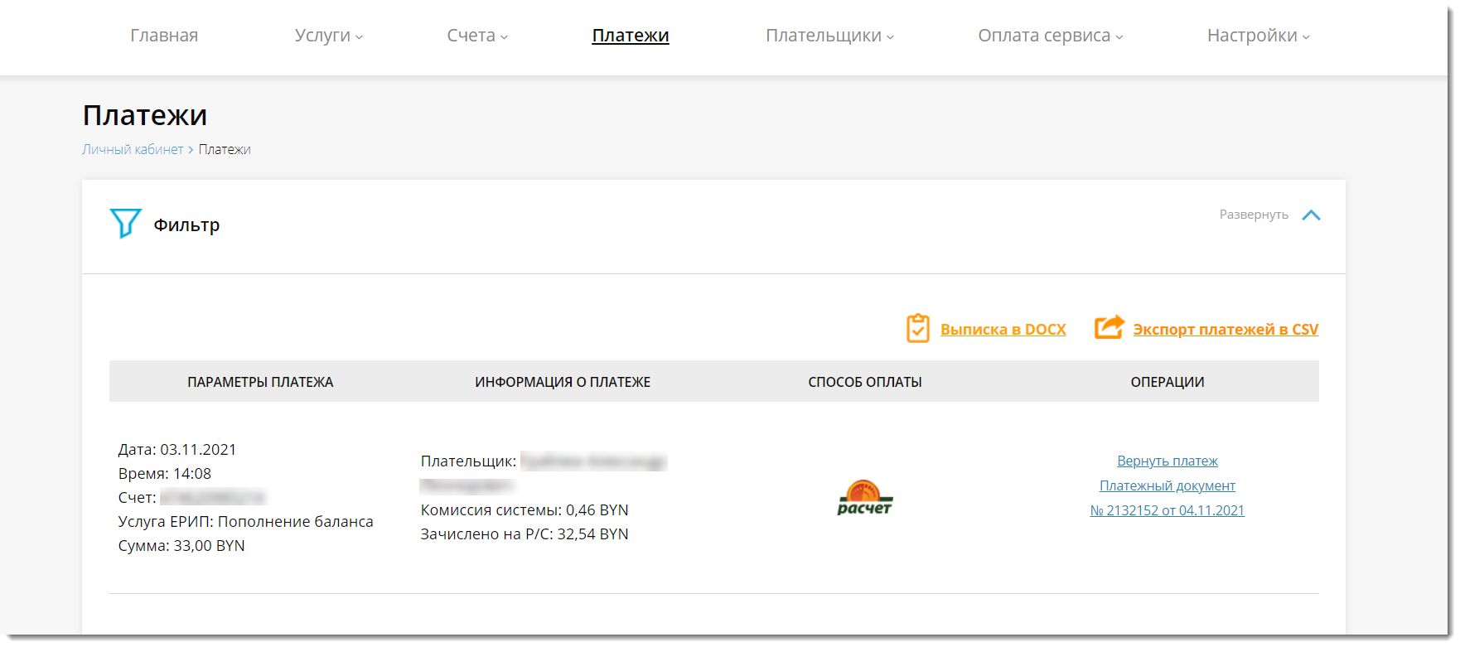This screenshot has width=1460, height=647.
Task: Open the Счета dropdown menu
Action: pos(477,36)
